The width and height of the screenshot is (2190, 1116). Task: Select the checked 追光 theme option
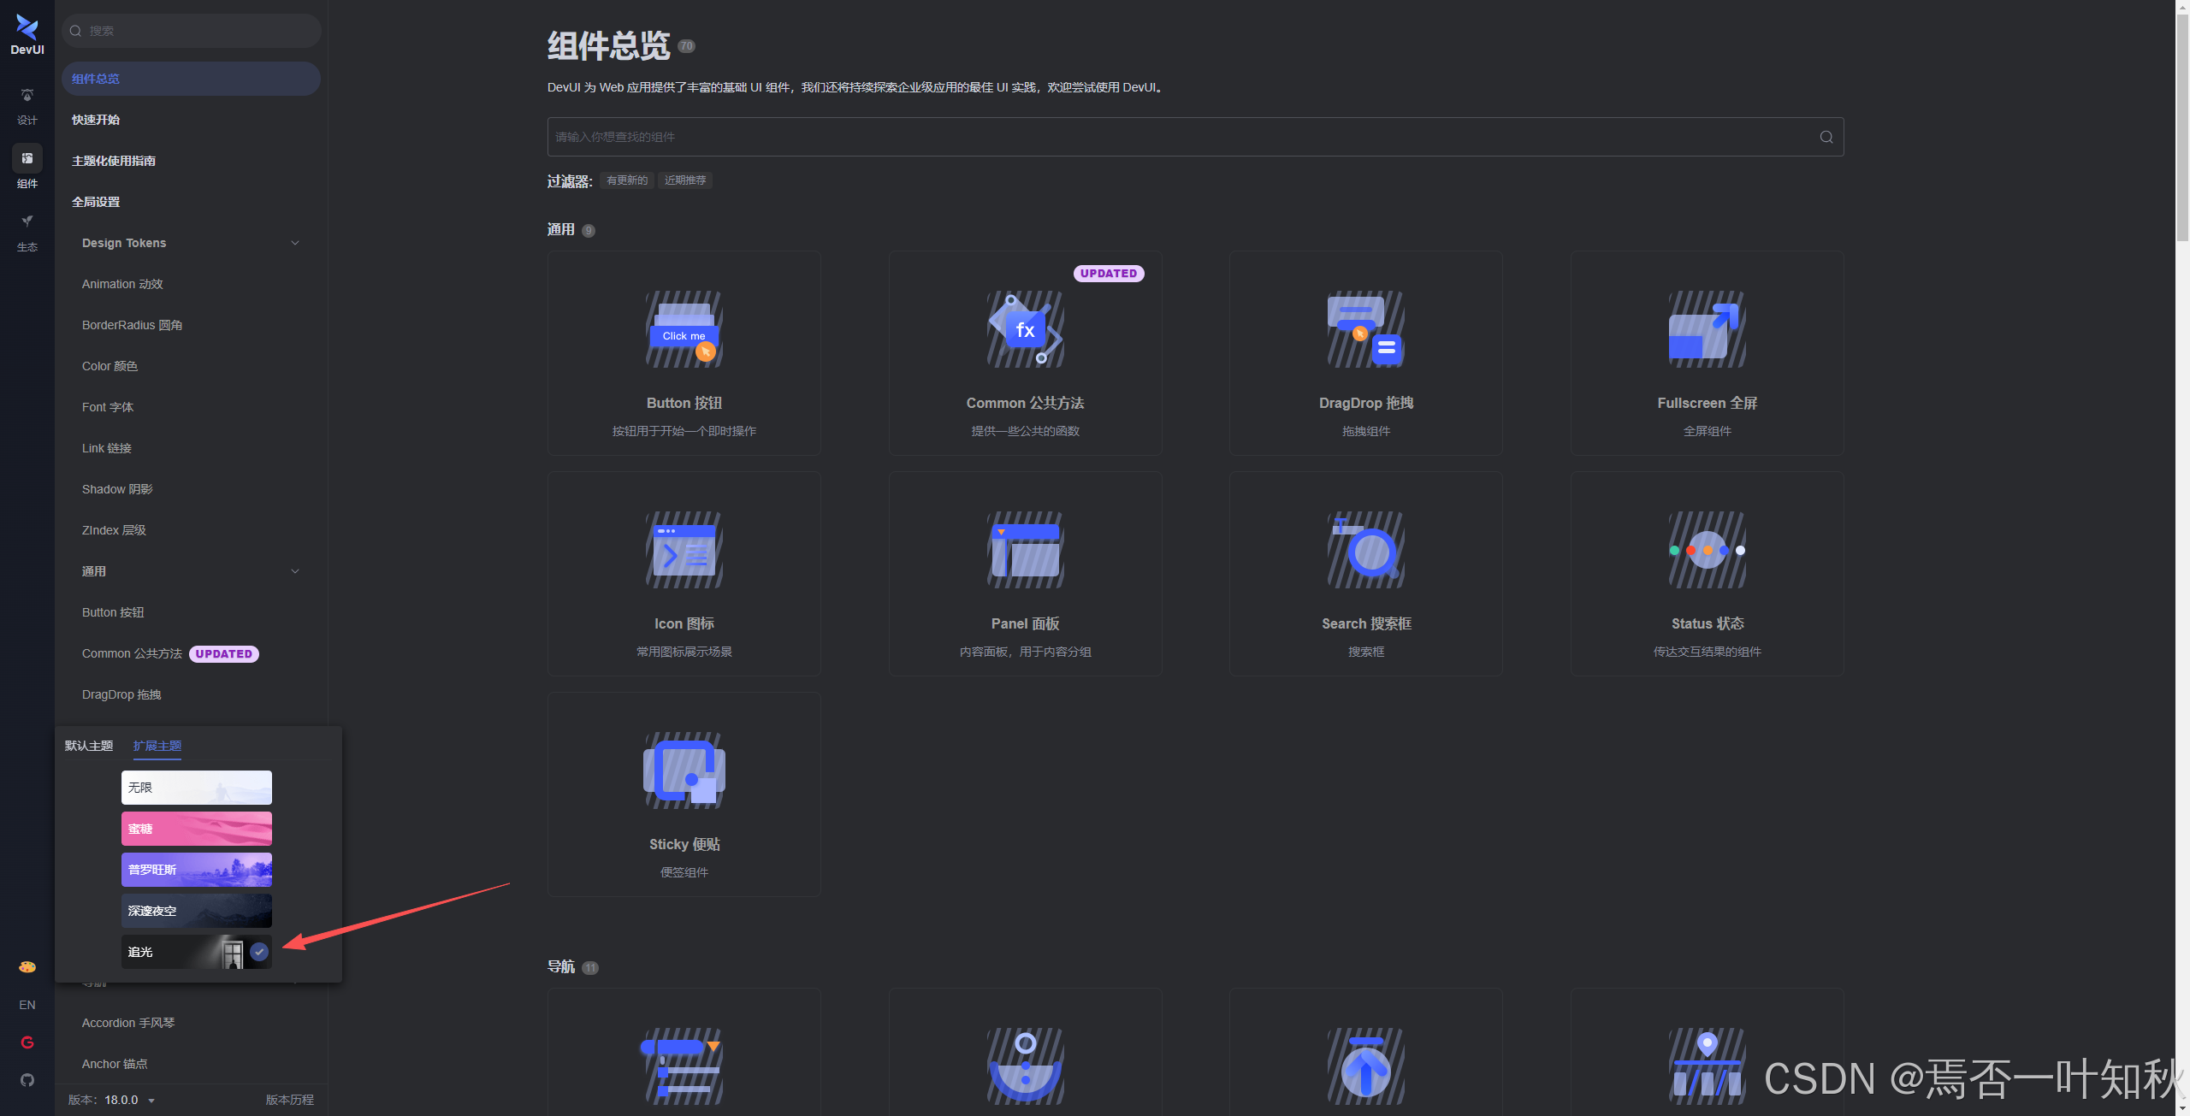pyautogui.click(x=196, y=952)
